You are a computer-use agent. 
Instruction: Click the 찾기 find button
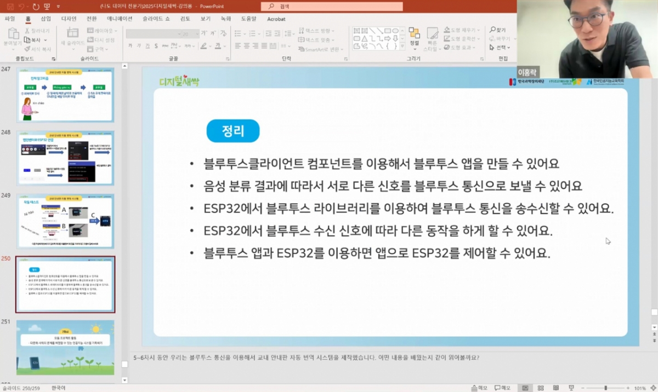[498, 30]
